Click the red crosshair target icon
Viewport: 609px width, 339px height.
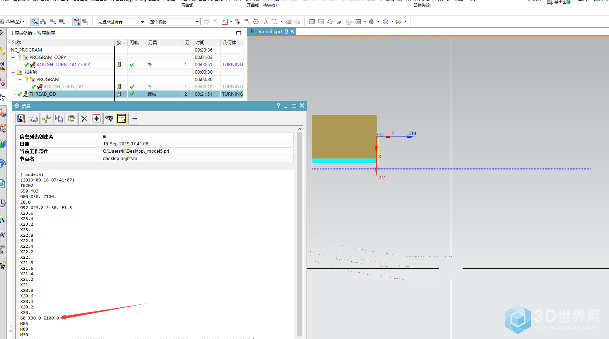tap(97, 119)
